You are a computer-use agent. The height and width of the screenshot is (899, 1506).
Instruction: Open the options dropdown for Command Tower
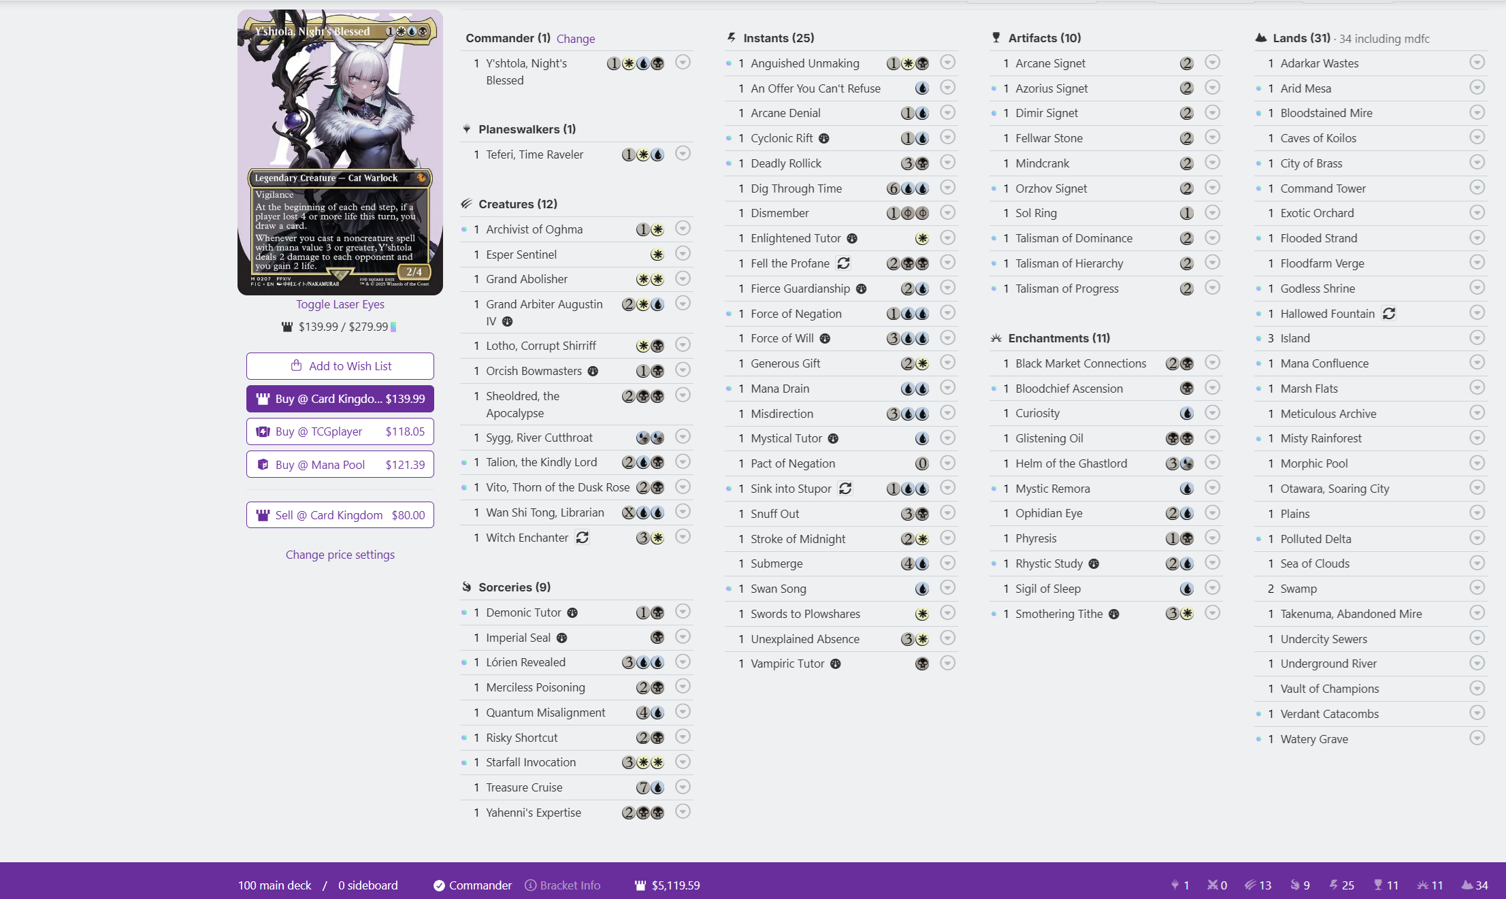click(1477, 188)
